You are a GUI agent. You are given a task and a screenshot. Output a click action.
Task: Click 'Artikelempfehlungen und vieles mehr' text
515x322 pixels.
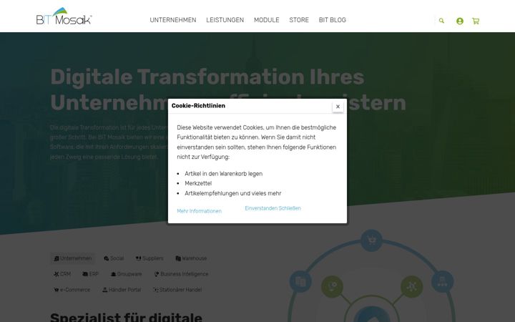[x=233, y=193]
